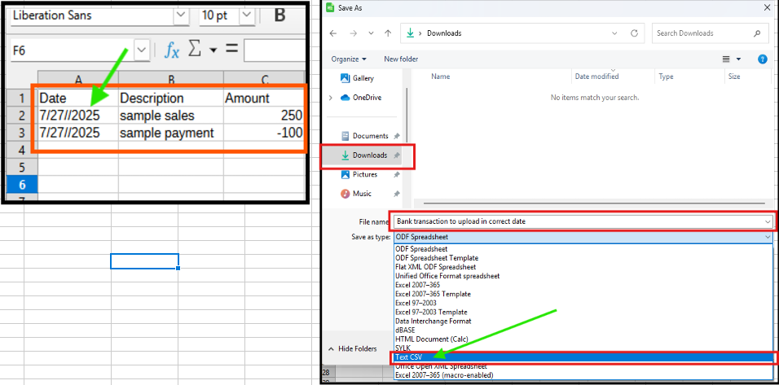This screenshot has width=779, height=385.
Task: Select row header 6
Action: pos(21,185)
